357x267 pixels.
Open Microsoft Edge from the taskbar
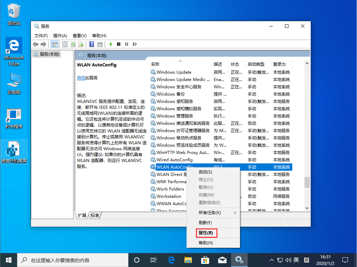[x=170, y=260]
